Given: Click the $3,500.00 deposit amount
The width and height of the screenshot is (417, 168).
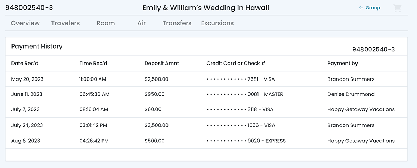Looking at the screenshot, I should [156, 125].
